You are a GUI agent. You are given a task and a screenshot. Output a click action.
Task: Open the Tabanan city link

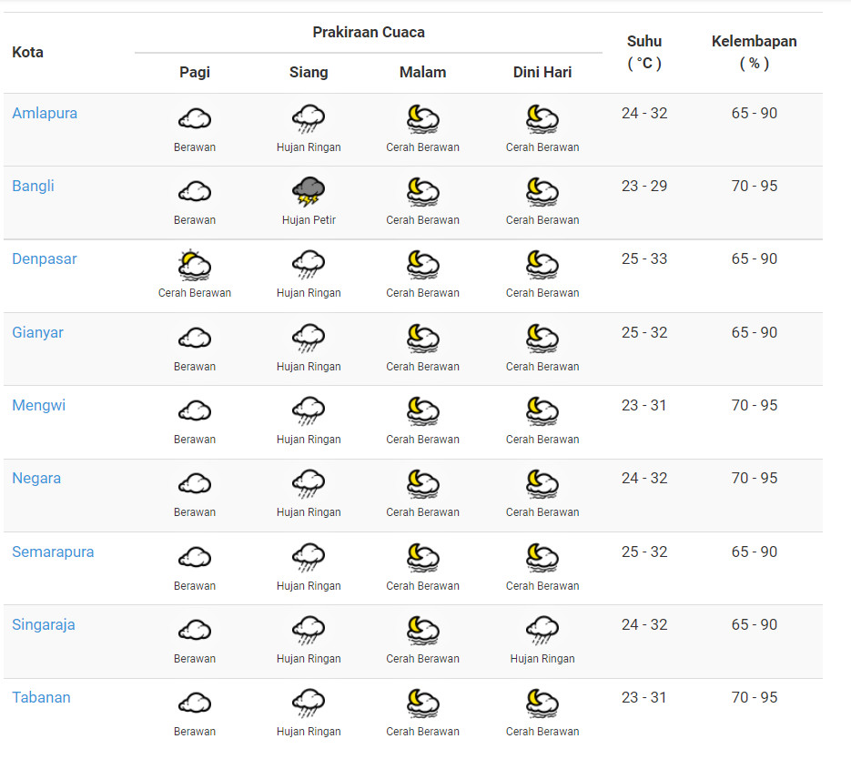(41, 698)
